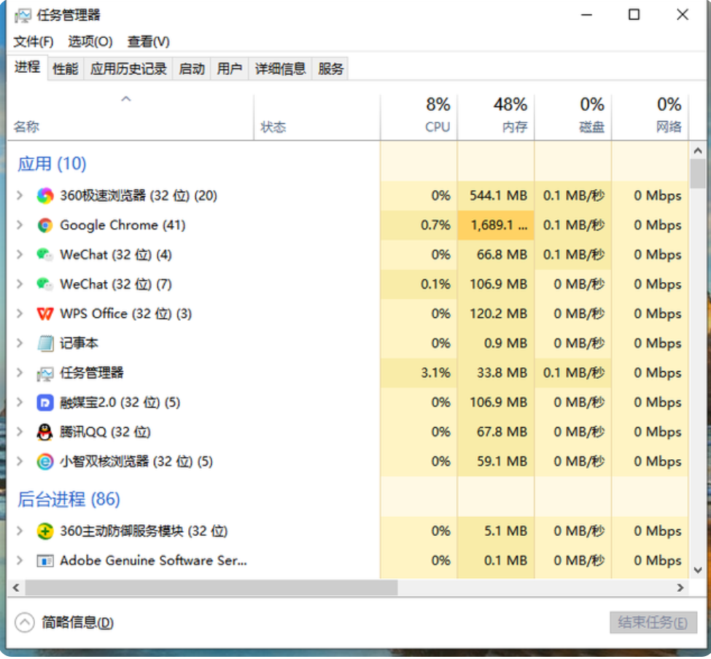Open the 启动 tab
The height and width of the screenshot is (659, 711).
192,69
